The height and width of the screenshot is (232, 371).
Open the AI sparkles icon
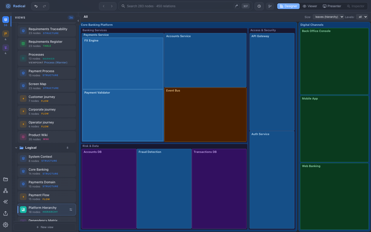coord(6,202)
